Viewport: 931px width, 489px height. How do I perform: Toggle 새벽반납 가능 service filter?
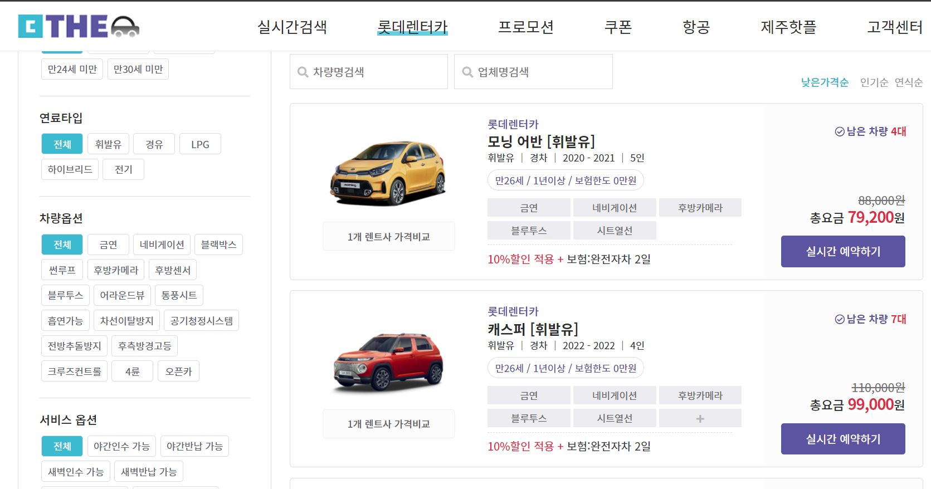[149, 472]
